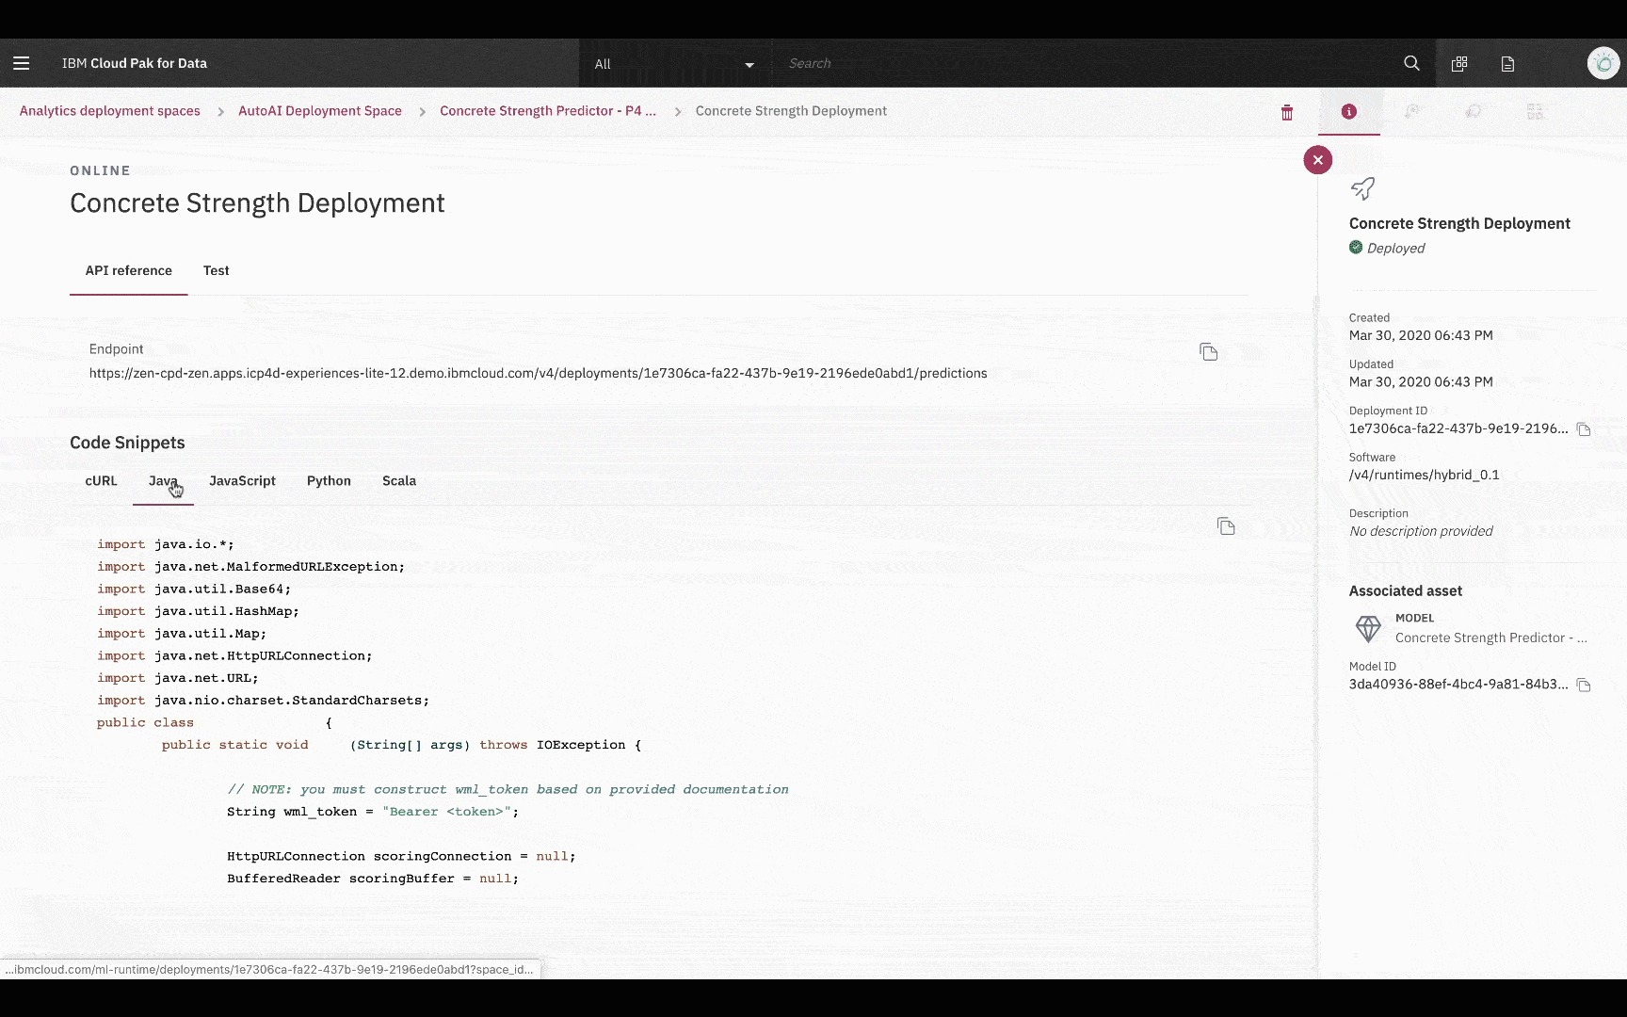This screenshot has height=1017, width=1627.
Task: Copy the endpoint URL
Action: point(1209,352)
